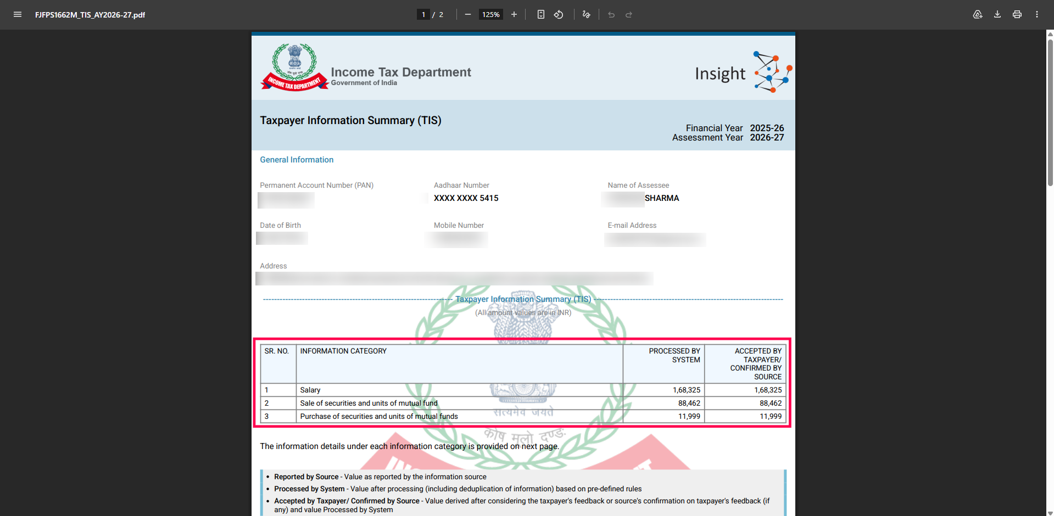Print the TIS document
The width and height of the screenshot is (1054, 516).
pos(1017,15)
